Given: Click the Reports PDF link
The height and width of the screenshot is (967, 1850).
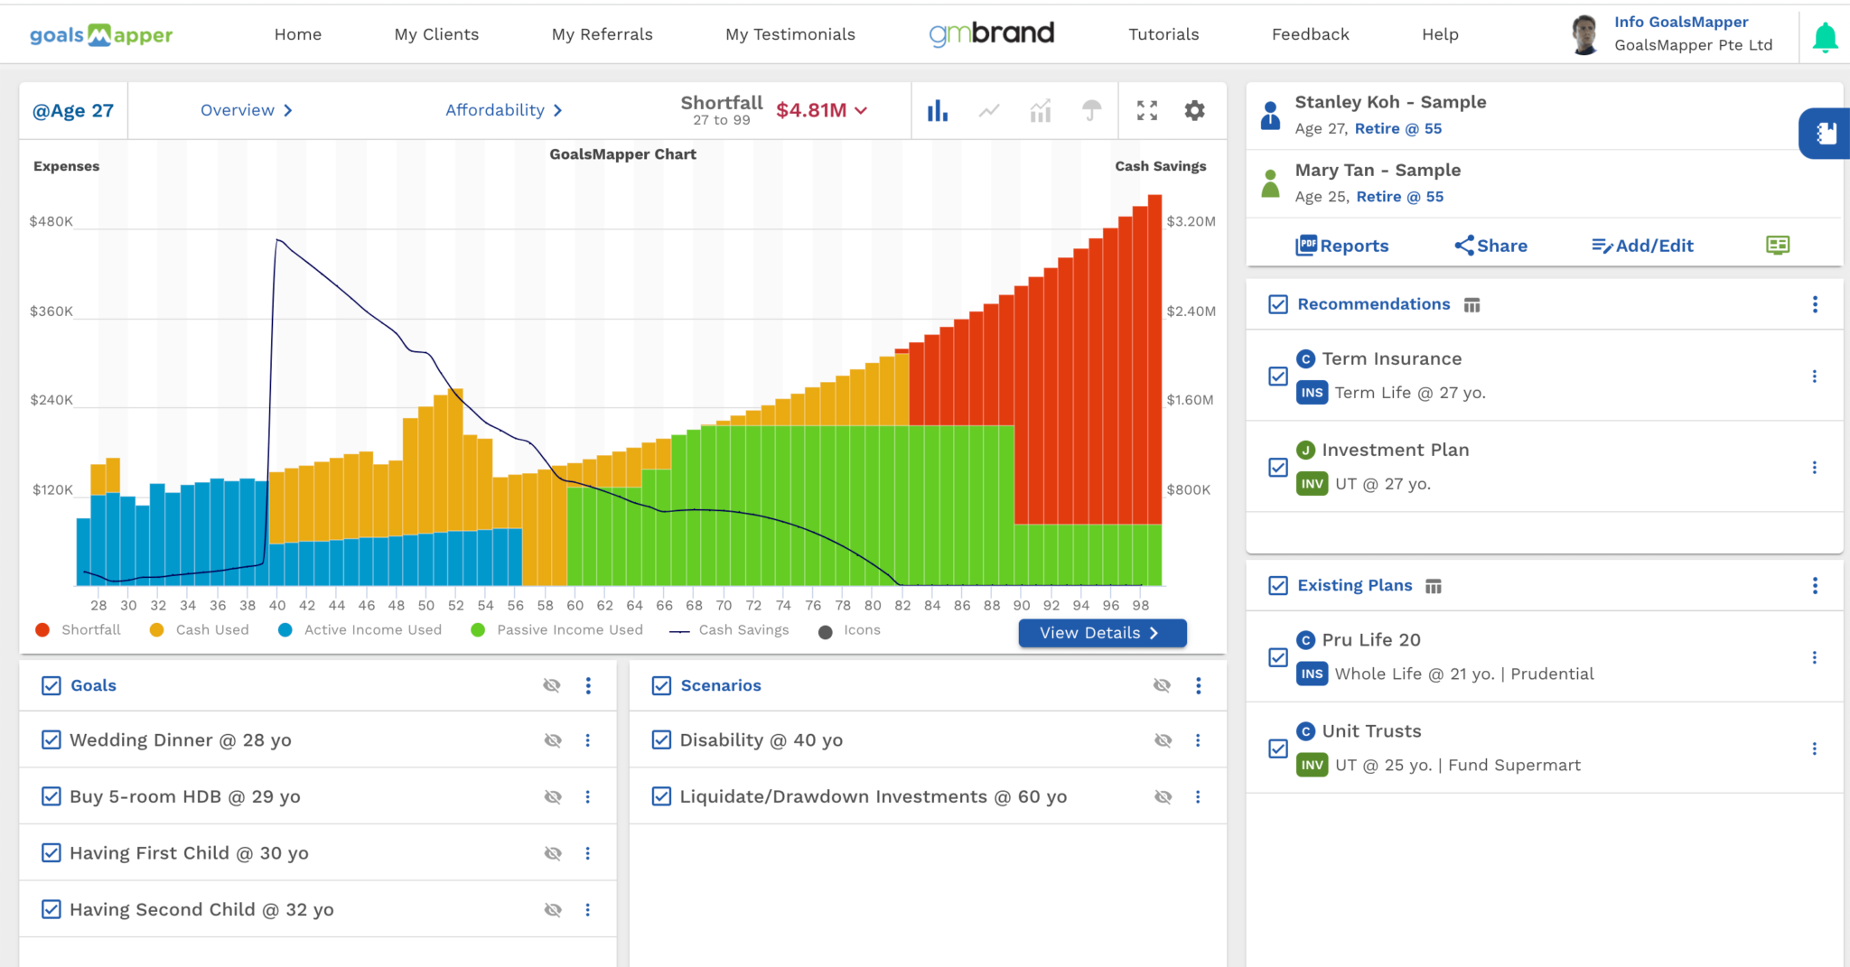Looking at the screenshot, I should (x=1341, y=246).
